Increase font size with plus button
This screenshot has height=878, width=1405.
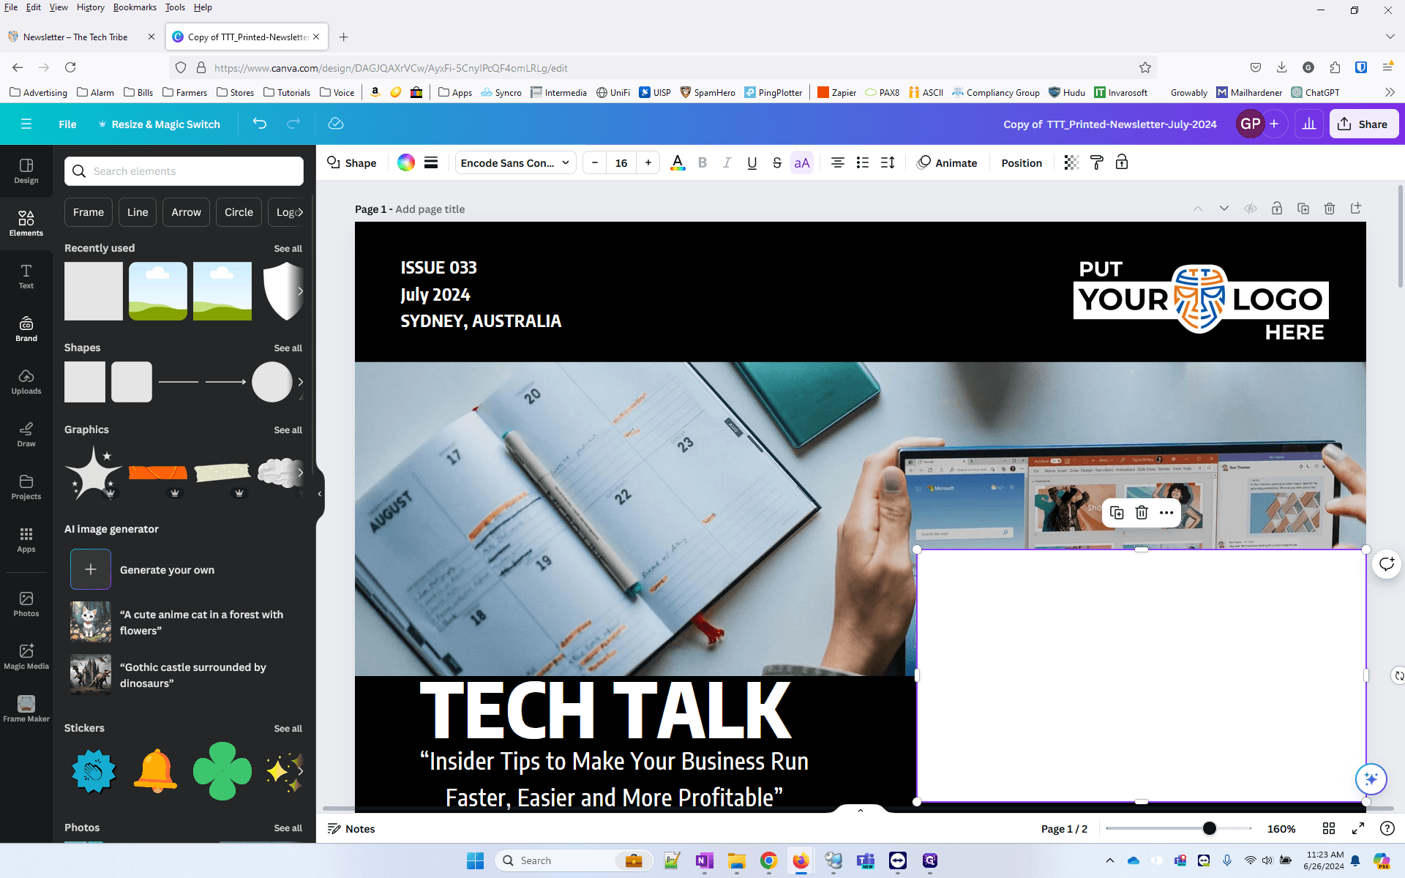click(648, 163)
